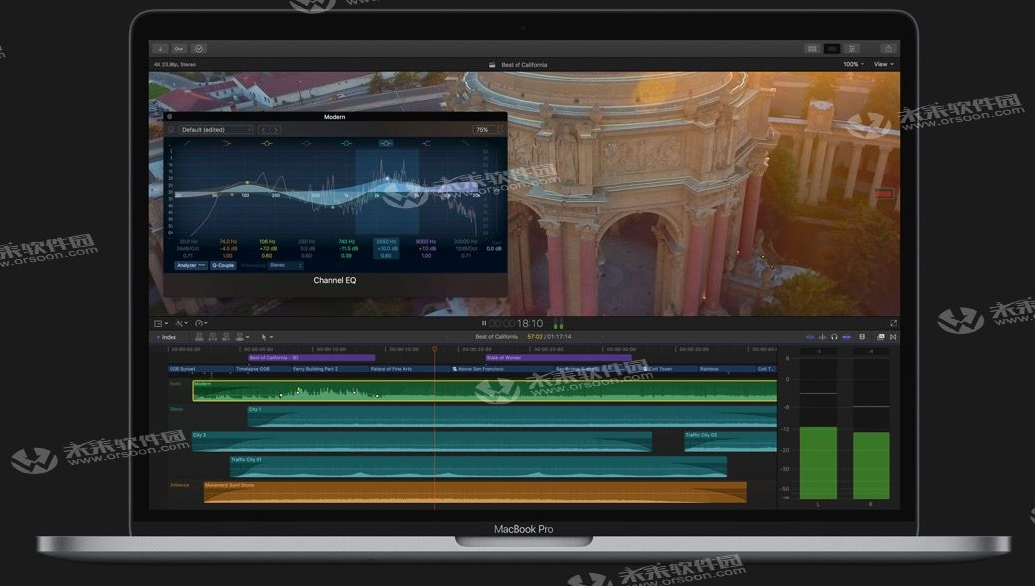Toggle the low shelf band at 74 Hz

coord(227,144)
